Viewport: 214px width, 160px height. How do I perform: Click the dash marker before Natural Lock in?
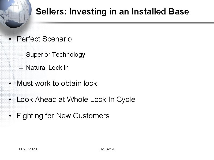click(21, 68)
